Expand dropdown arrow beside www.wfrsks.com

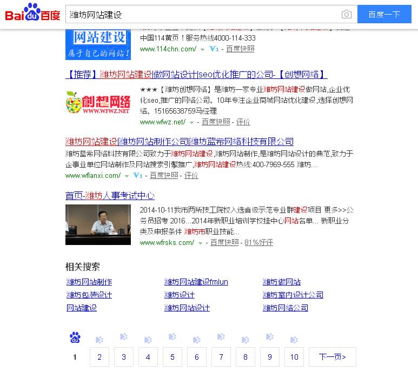point(200,243)
